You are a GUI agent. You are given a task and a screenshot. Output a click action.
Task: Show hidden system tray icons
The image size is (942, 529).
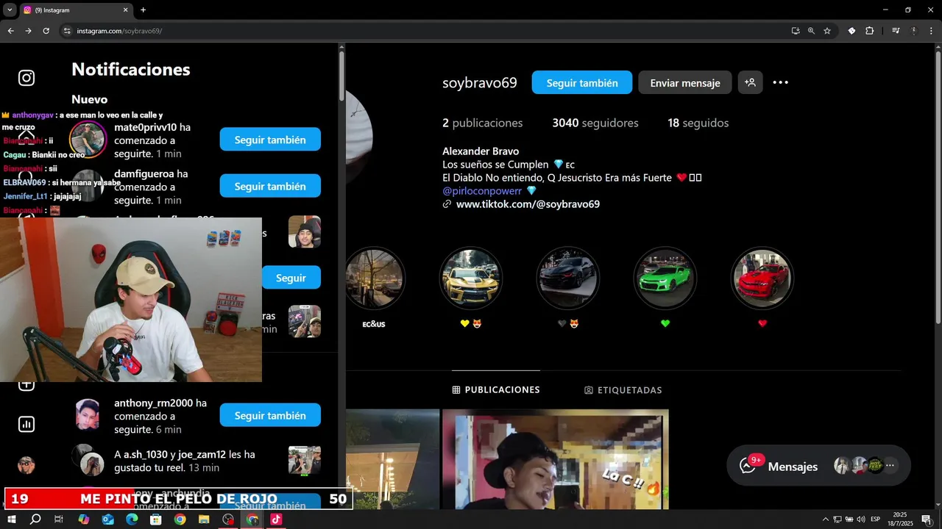825,519
